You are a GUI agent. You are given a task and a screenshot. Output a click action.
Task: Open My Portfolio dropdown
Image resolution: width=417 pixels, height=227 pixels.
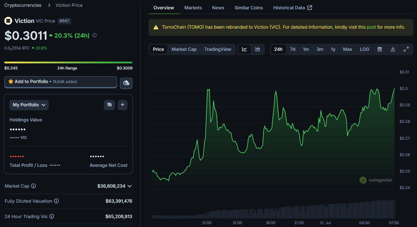pyautogui.click(x=29, y=105)
